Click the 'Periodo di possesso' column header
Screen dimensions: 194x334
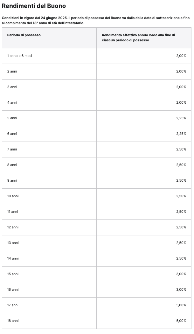[24, 35]
